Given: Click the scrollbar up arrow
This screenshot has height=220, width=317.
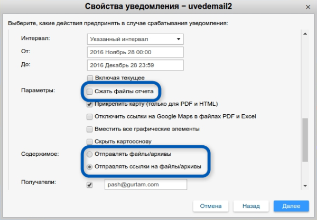Looking at the screenshot, I should pos(305,34).
